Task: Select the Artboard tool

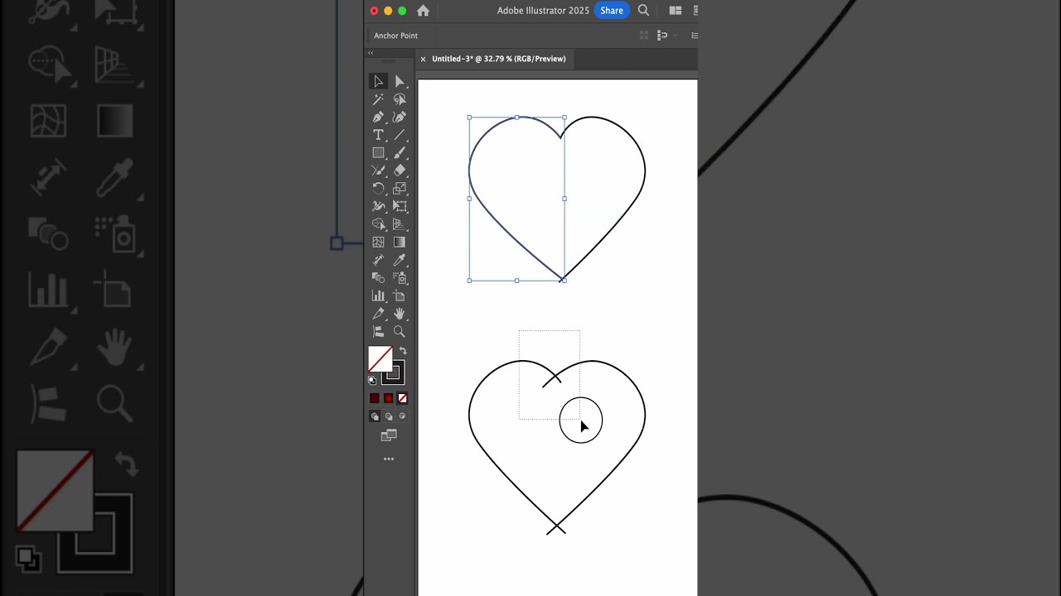Action: 400,296
